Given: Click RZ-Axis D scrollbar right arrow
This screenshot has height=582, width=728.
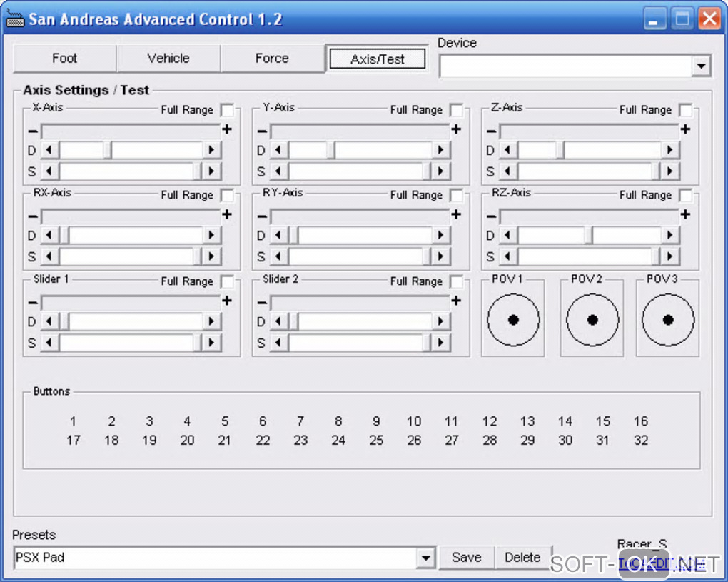Looking at the screenshot, I should pyautogui.click(x=670, y=235).
